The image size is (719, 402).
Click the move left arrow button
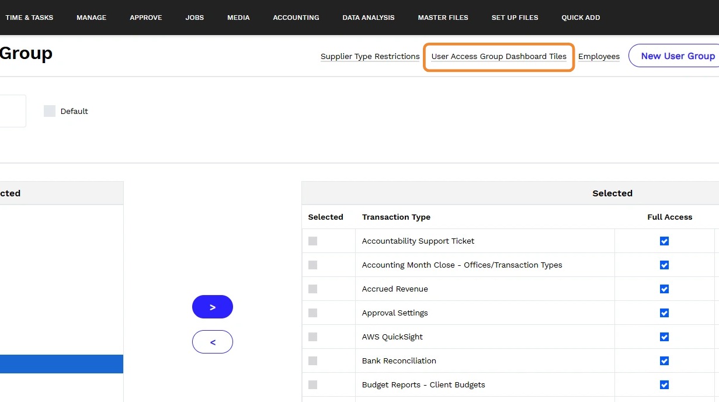click(213, 342)
